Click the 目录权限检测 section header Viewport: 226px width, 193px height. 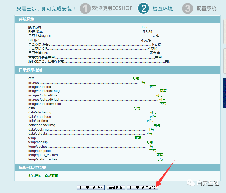pyautogui.click(x=117, y=70)
